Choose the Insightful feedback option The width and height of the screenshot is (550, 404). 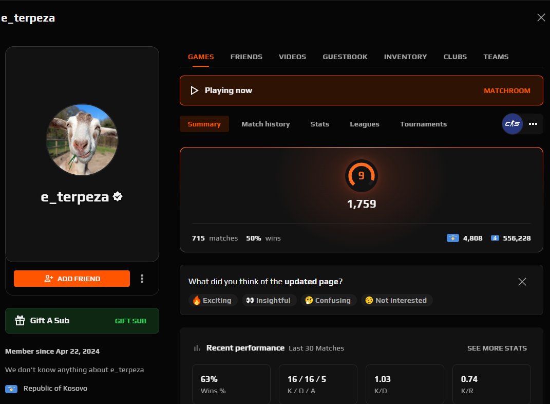click(269, 301)
